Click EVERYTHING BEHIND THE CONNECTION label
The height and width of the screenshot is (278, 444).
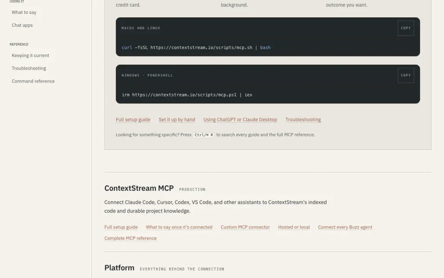tap(182, 269)
